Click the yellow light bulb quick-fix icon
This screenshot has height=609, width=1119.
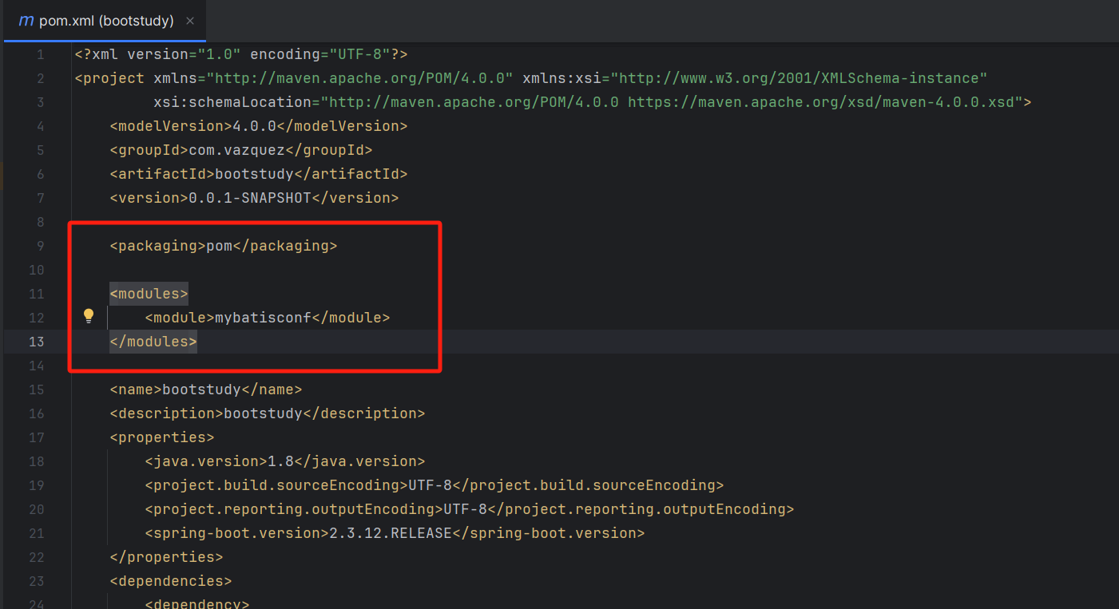89,316
